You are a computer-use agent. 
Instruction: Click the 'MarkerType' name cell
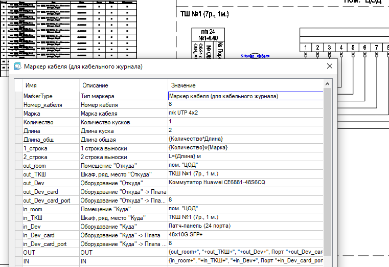(x=51, y=96)
